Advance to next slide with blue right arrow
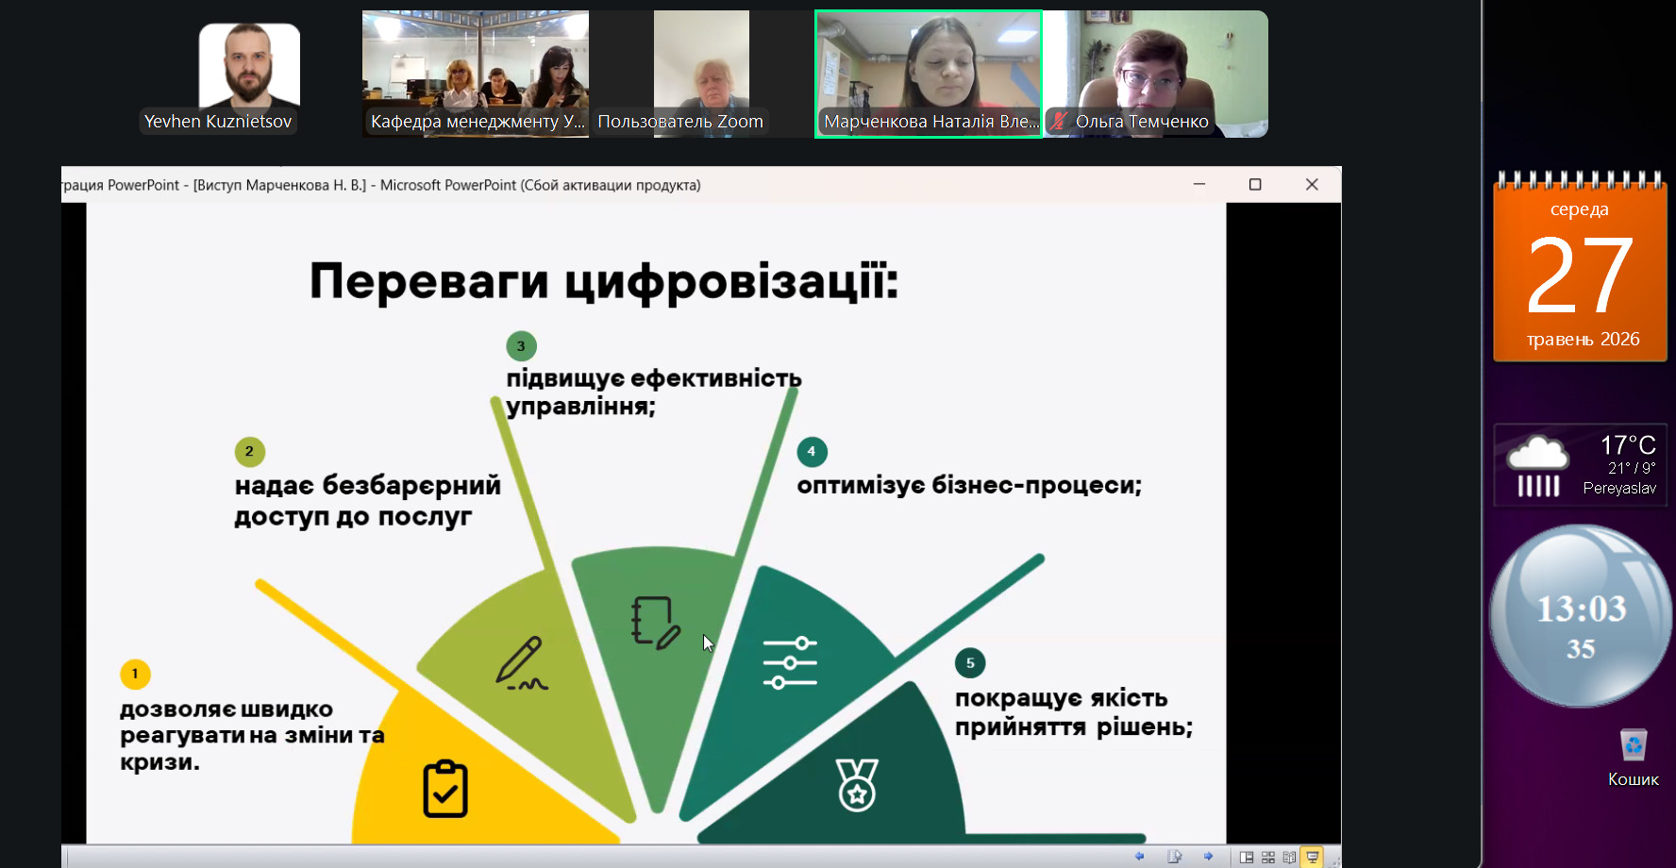Image resolution: width=1676 pixels, height=868 pixels. tap(1208, 857)
